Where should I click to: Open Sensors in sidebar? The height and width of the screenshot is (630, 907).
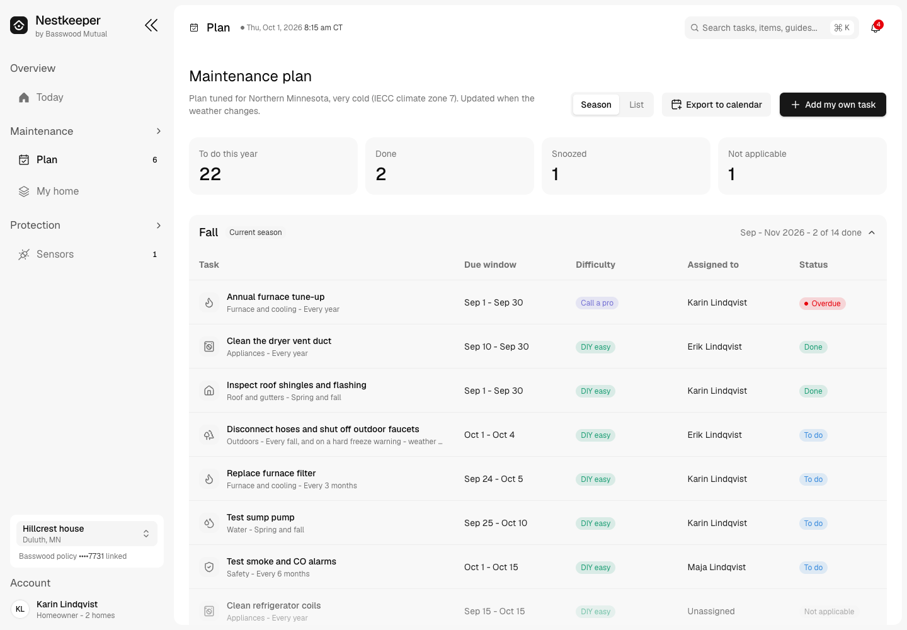(x=87, y=254)
